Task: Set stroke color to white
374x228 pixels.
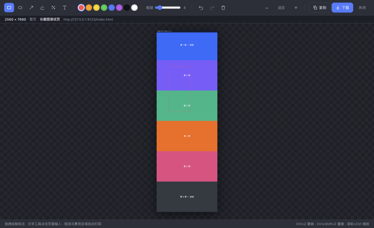Action: tap(134, 8)
